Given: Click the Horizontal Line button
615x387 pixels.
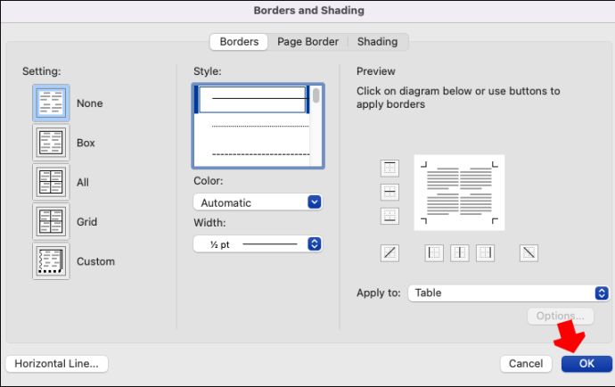Looking at the screenshot, I should pos(57,364).
